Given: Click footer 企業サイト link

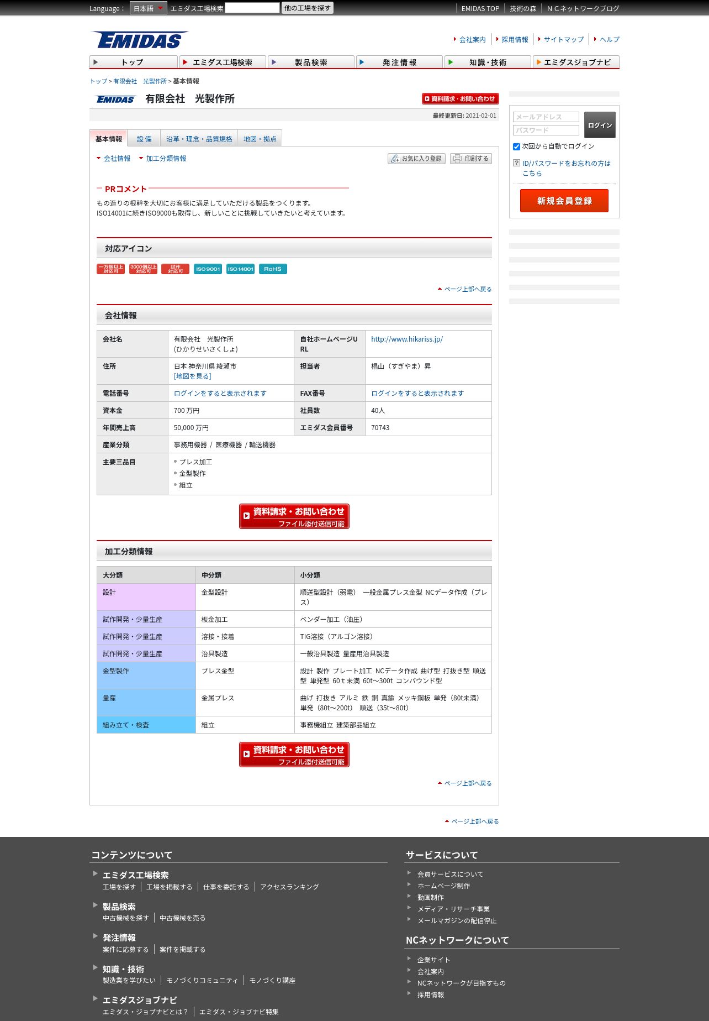Looking at the screenshot, I should point(433,960).
